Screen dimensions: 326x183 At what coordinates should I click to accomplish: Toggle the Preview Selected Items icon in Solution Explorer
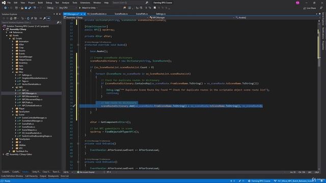tap(48, 18)
